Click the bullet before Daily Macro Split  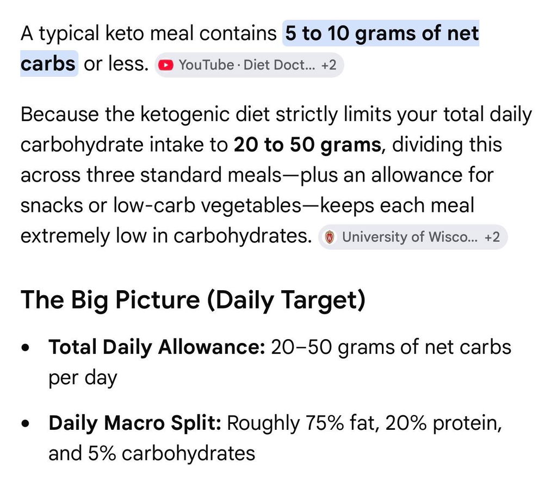[x=25, y=424]
